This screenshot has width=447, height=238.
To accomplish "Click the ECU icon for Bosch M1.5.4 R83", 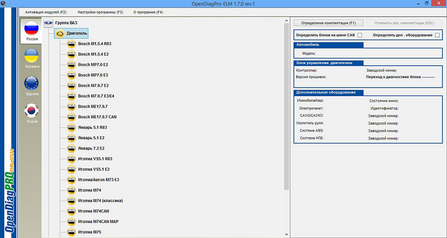I will click(71, 44).
